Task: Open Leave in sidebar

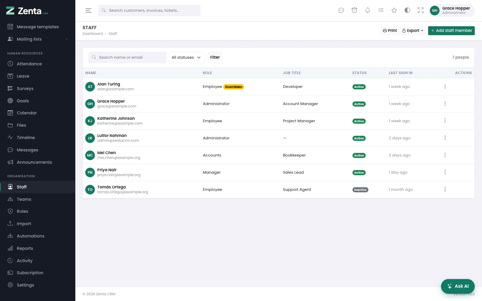Action: click(x=38, y=76)
